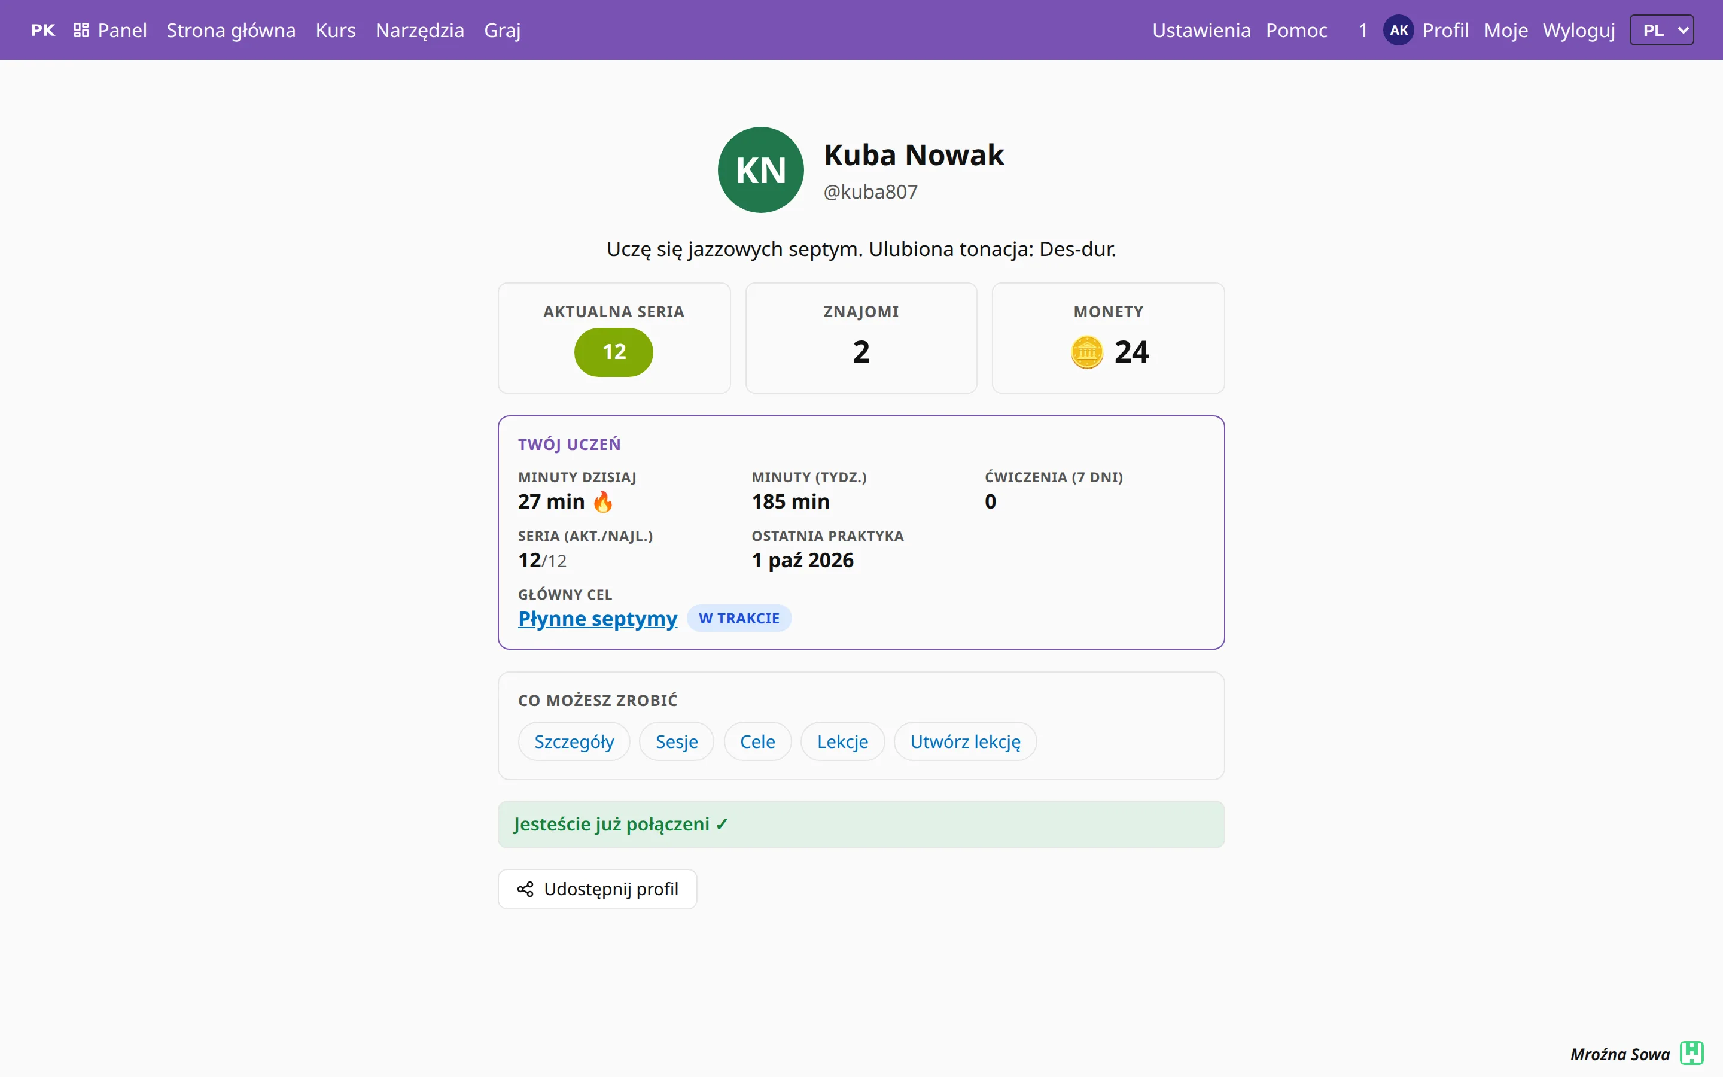Open the Moje link

1506,30
